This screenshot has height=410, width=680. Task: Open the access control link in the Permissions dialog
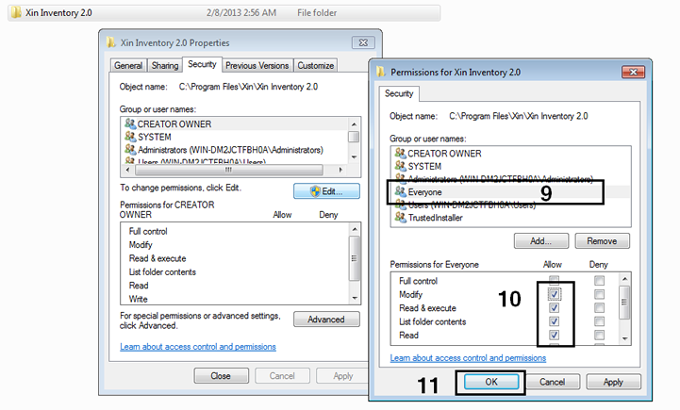tap(468, 358)
